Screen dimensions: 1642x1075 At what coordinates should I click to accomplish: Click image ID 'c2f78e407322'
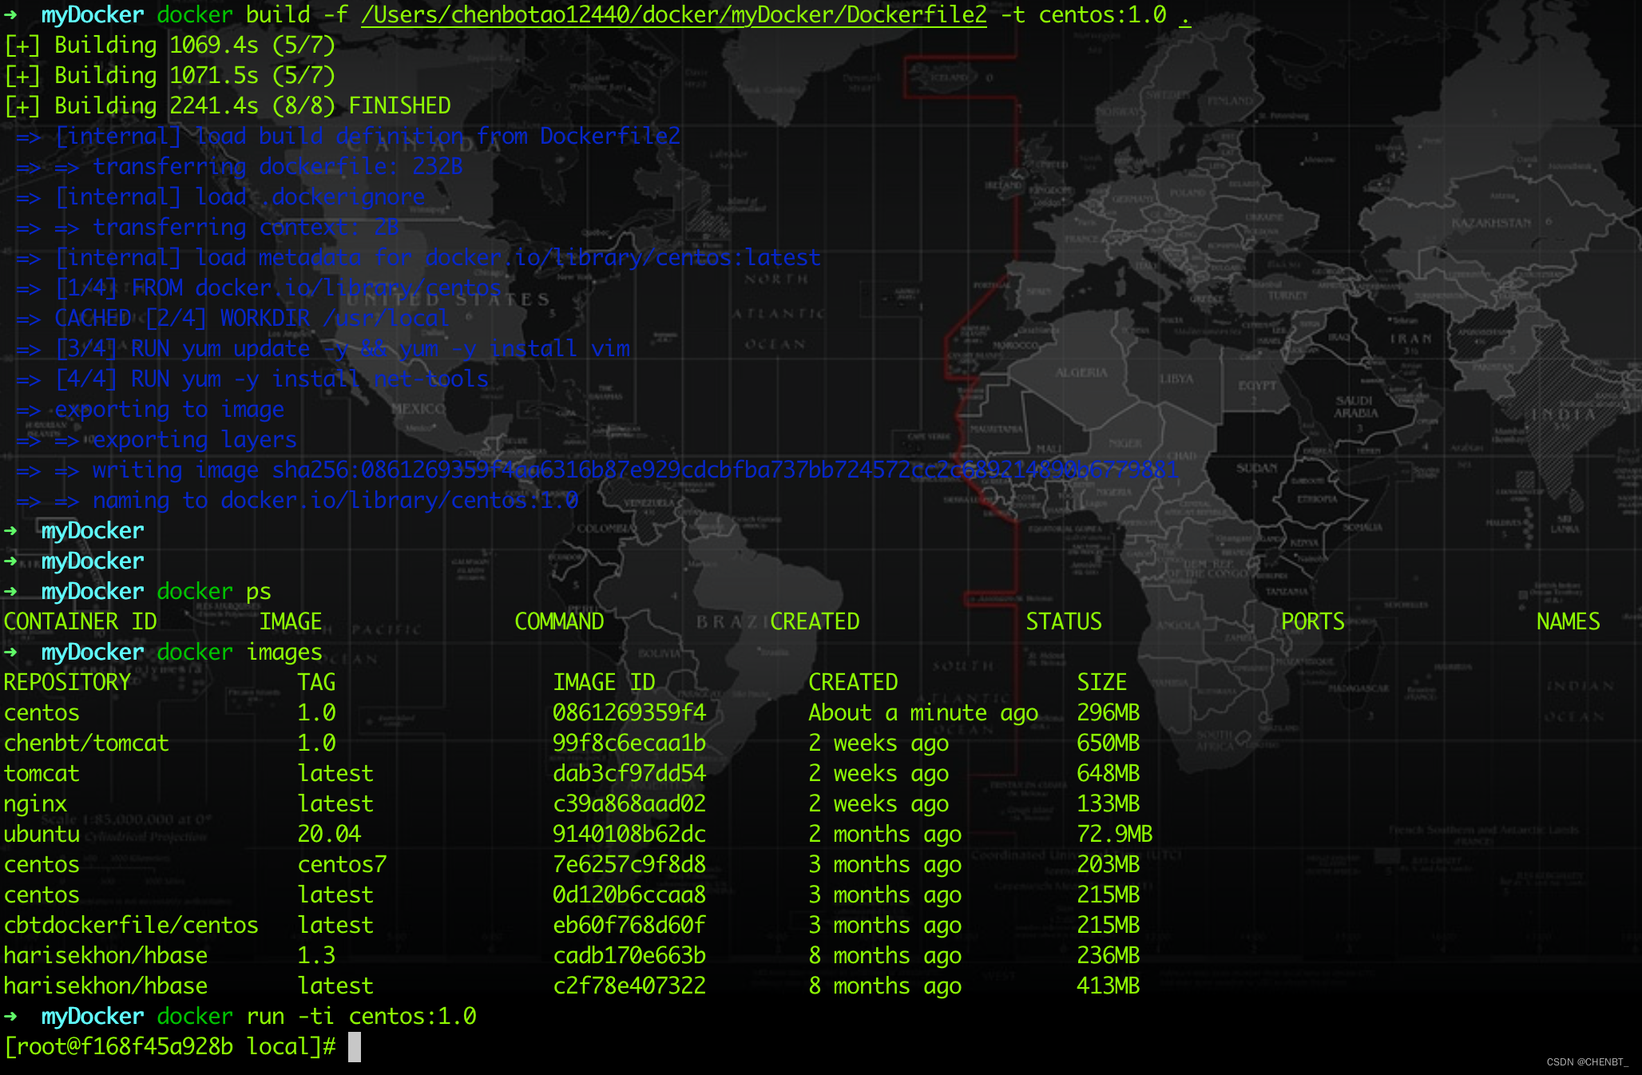point(629,986)
